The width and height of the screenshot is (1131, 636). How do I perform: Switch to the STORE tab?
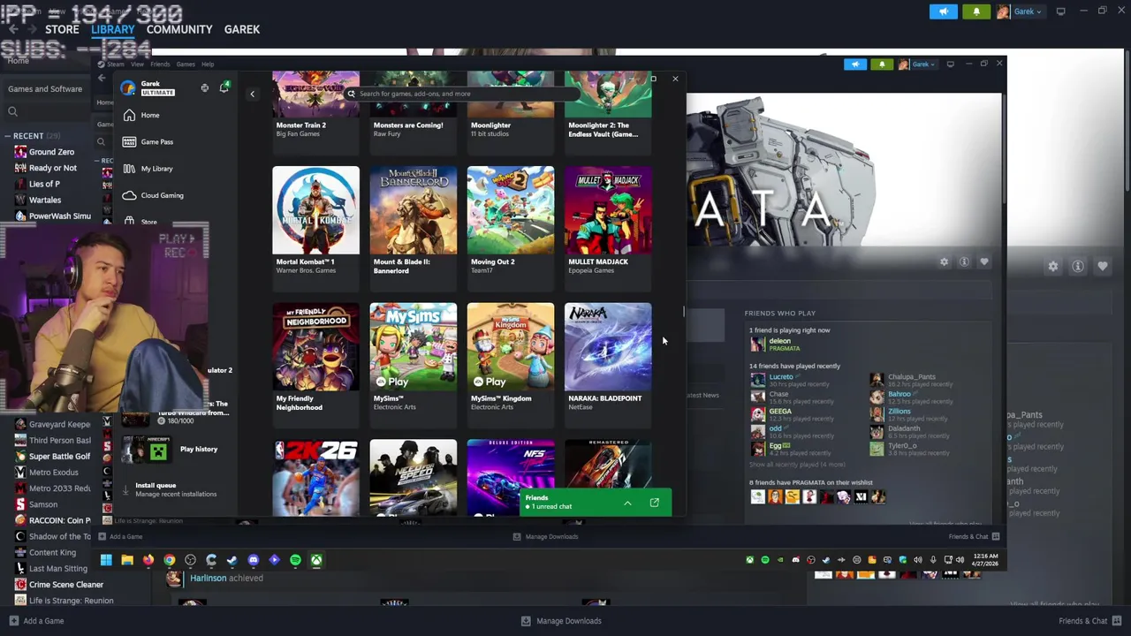(x=62, y=29)
